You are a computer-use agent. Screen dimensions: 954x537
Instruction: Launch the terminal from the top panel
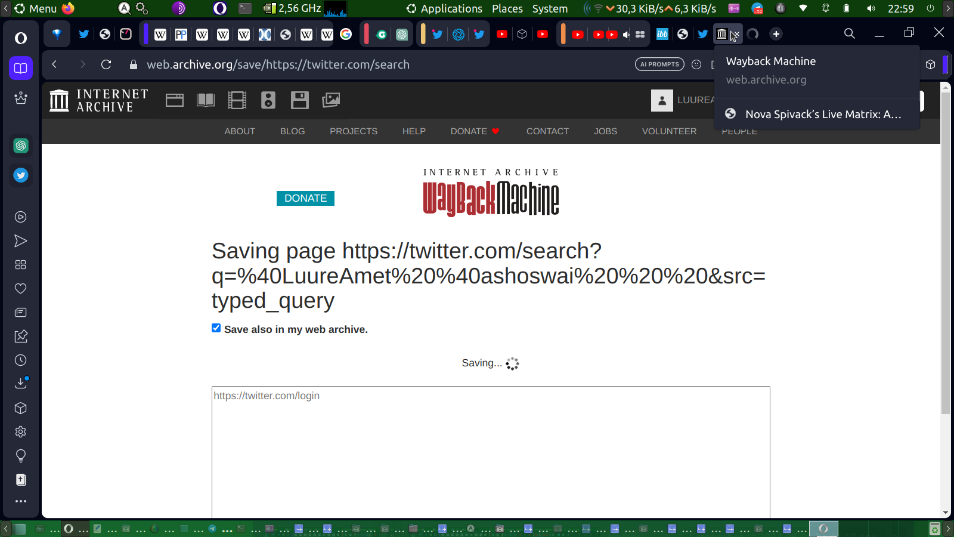pyautogui.click(x=245, y=8)
